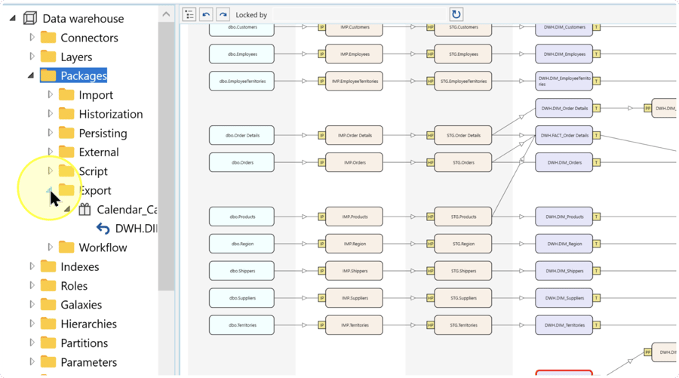Click the Galaxies folder icon
This screenshot has width=679, height=378.
tap(48, 304)
